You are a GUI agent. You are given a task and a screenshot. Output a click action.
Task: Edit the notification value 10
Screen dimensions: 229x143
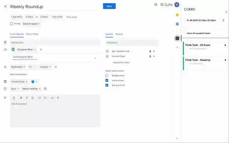pos(33,67)
